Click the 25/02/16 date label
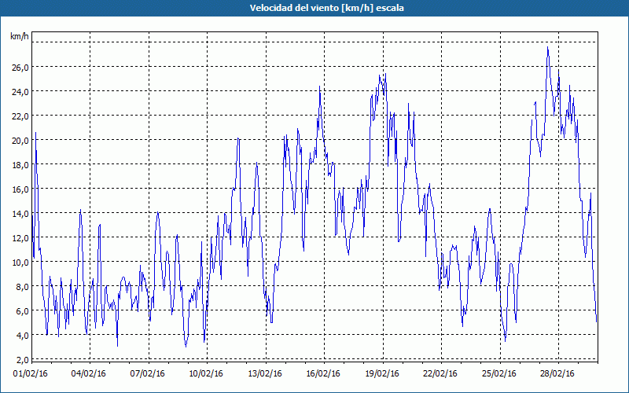629x393 pixels. [x=499, y=374]
